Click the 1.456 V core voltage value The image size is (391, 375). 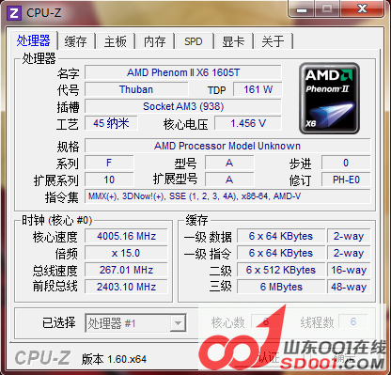248,123
